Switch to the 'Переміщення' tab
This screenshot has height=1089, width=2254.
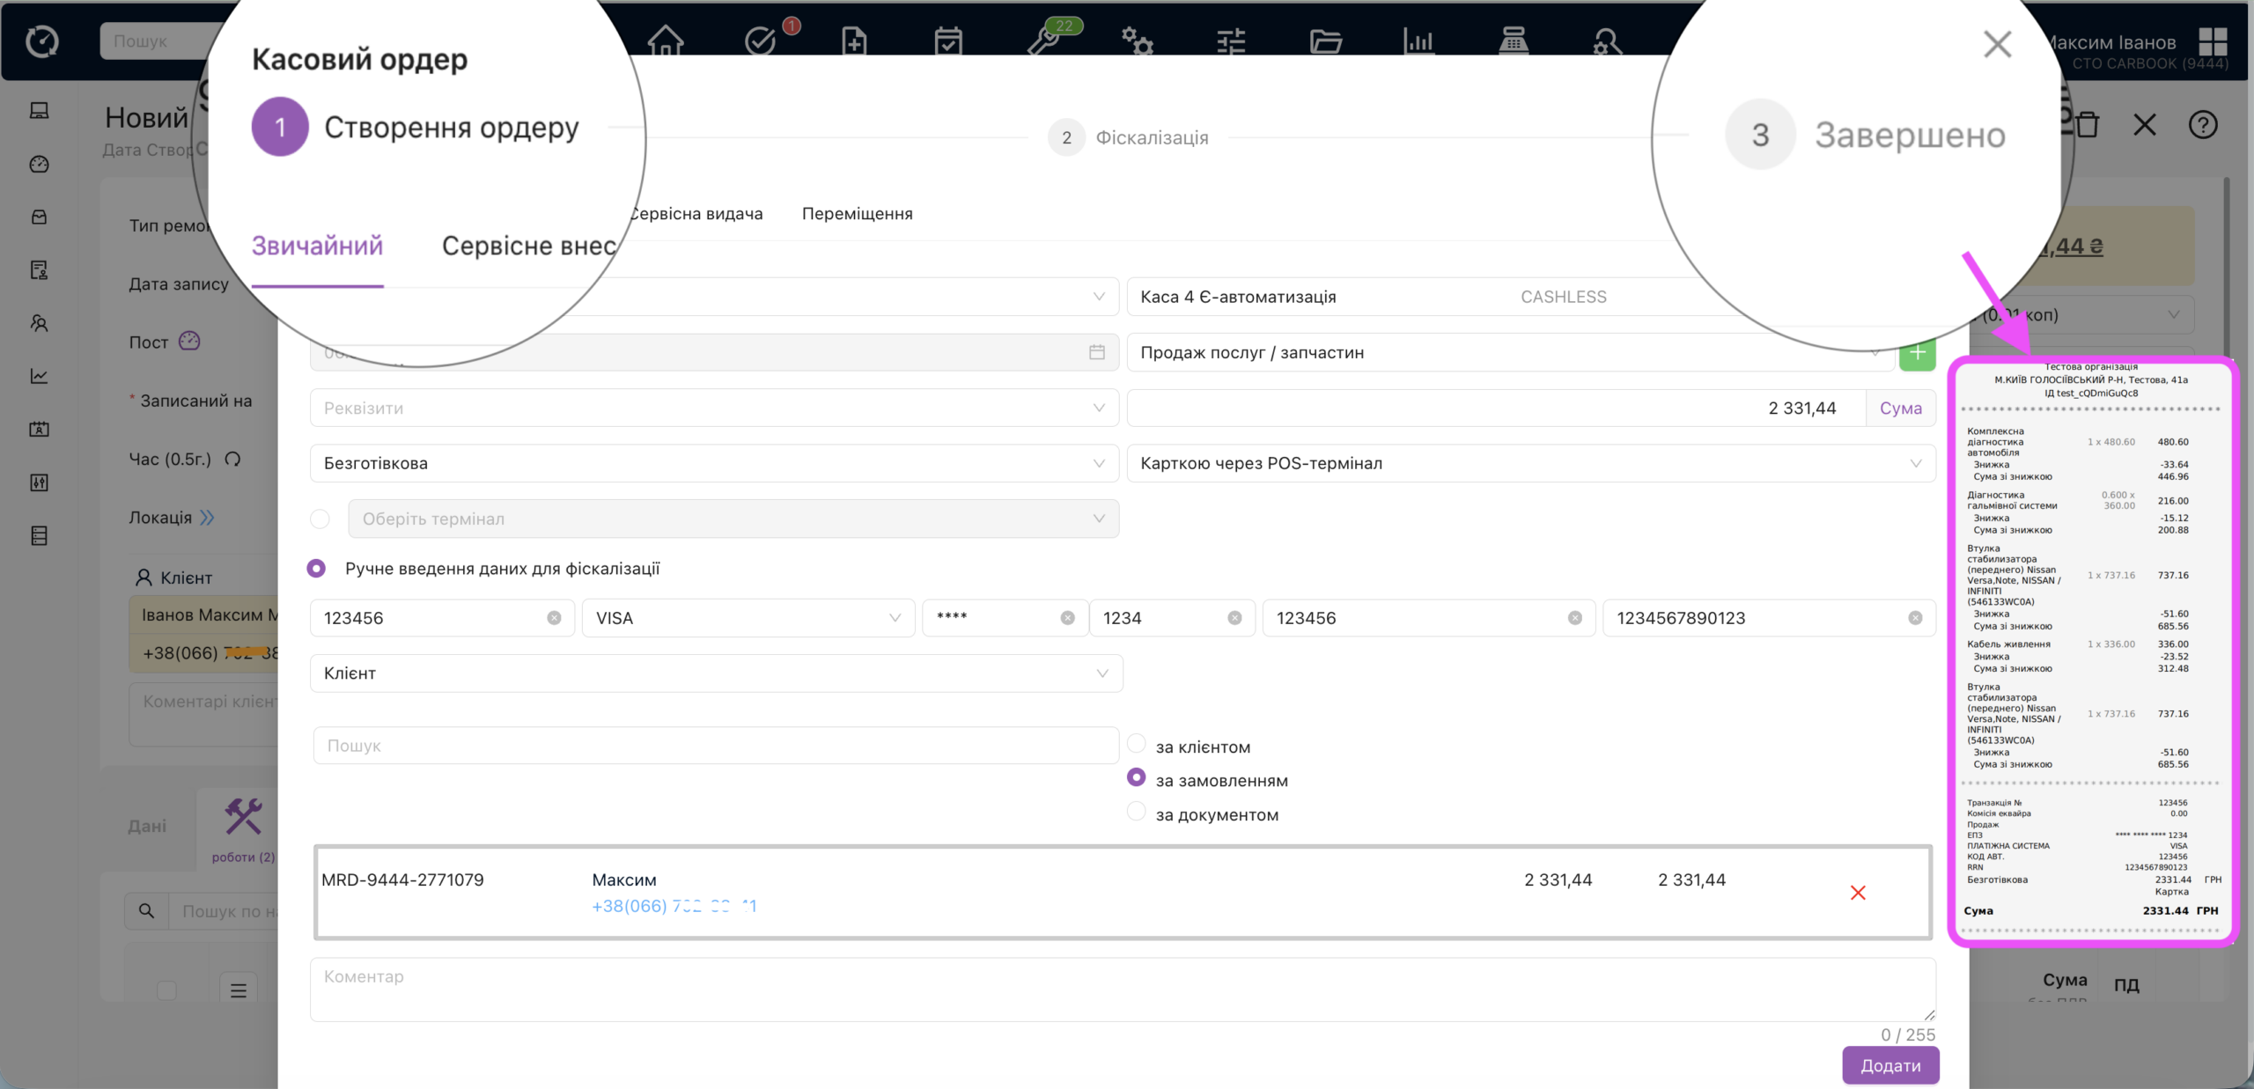[x=857, y=214]
